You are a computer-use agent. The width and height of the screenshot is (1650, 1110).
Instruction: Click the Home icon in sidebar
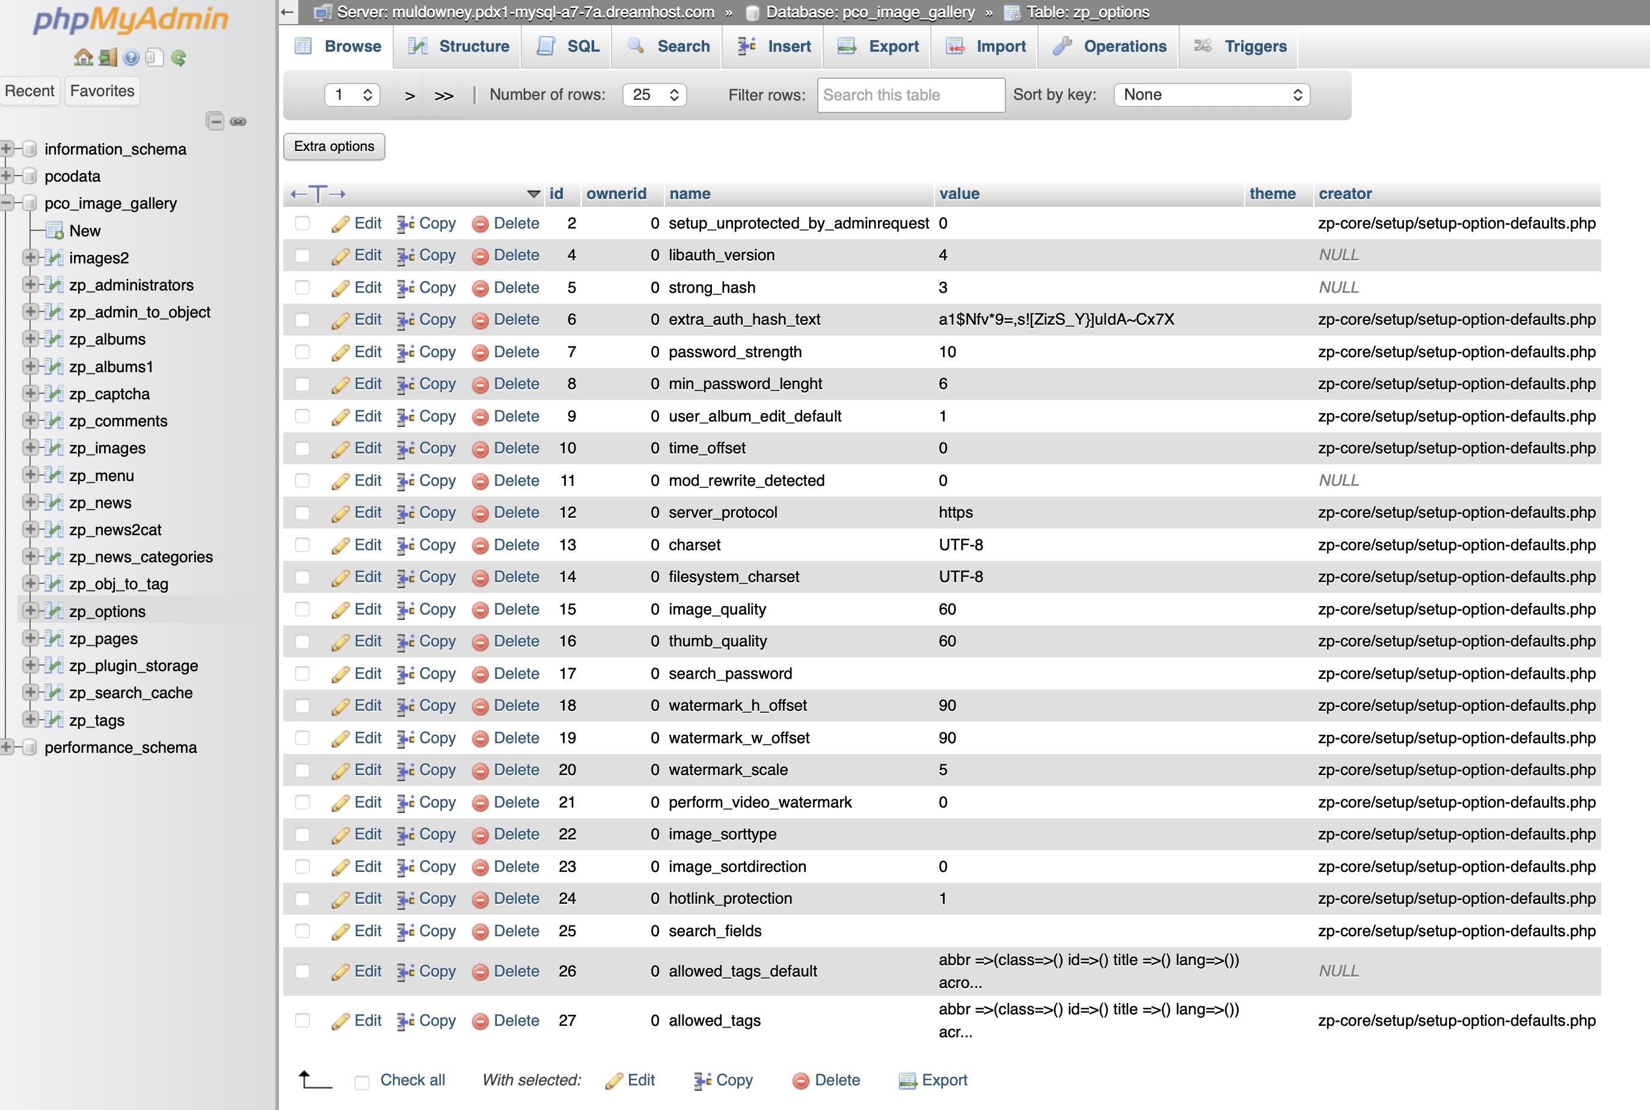coord(83,58)
